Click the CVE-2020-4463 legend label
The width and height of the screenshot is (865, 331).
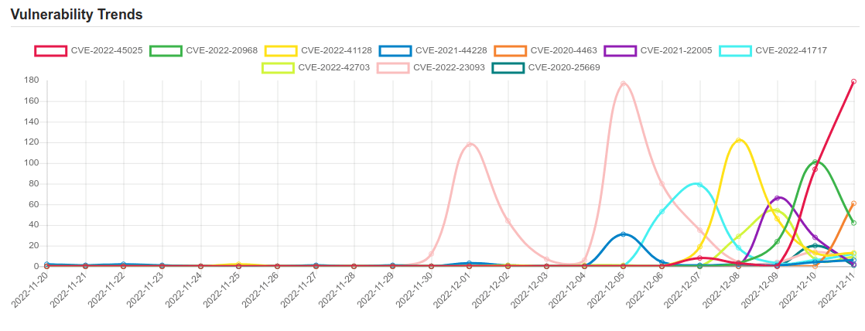(x=564, y=51)
